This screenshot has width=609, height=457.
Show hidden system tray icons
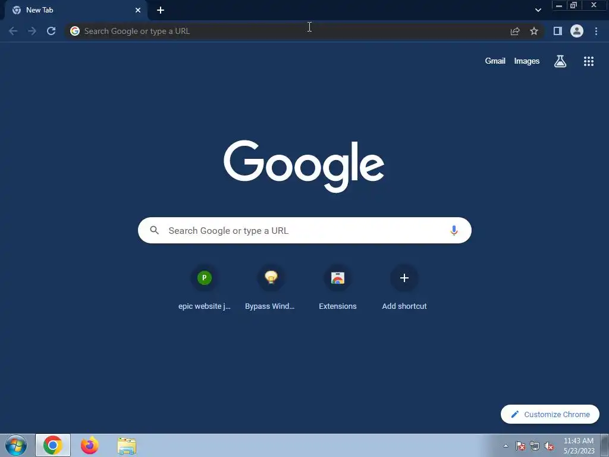pos(506,446)
